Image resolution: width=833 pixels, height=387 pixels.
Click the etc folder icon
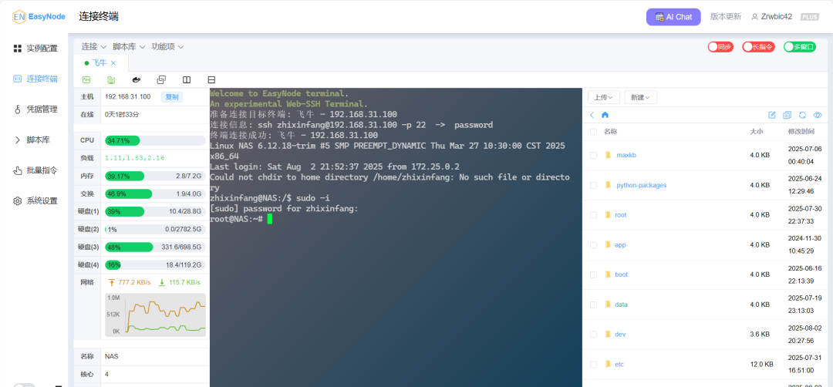608,364
